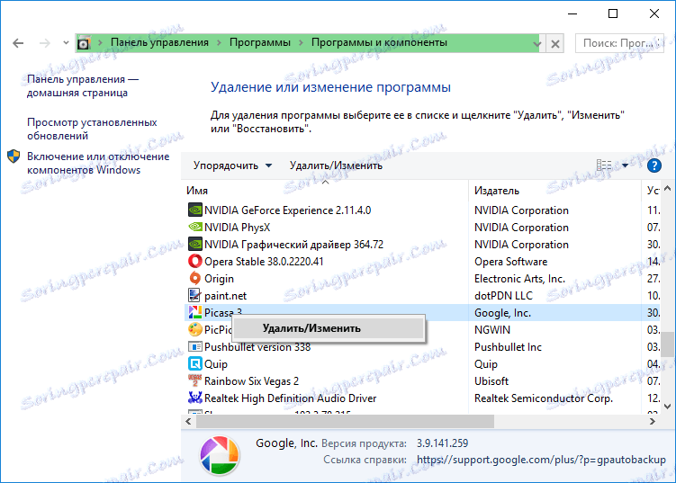Click Программы и компоненты breadcrumb
The image size is (676, 483).
379,42
